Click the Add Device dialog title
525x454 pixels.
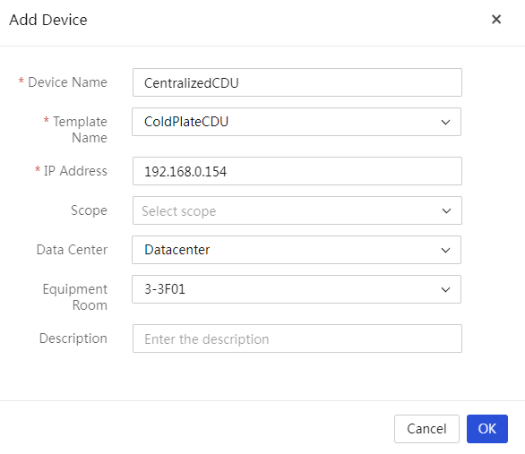[x=48, y=20]
